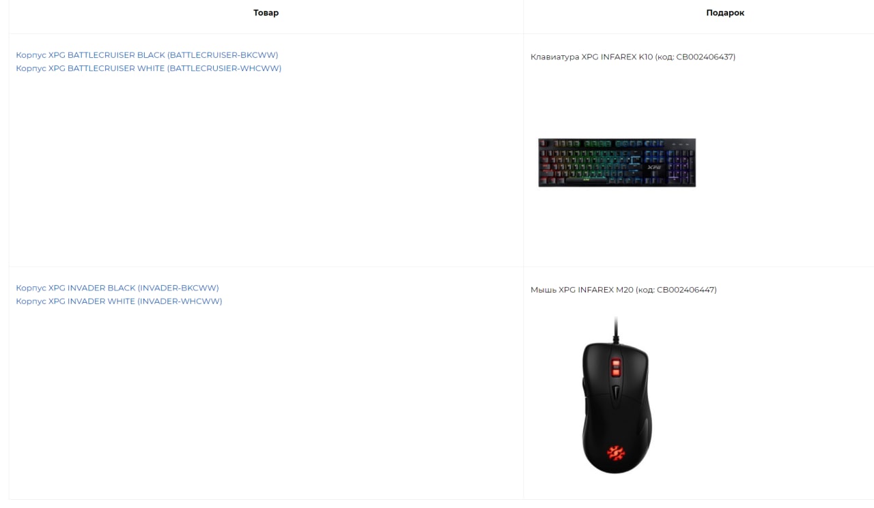Click the XPG INFAREX M20 mouse image
874x508 pixels.
[x=617, y=395]
